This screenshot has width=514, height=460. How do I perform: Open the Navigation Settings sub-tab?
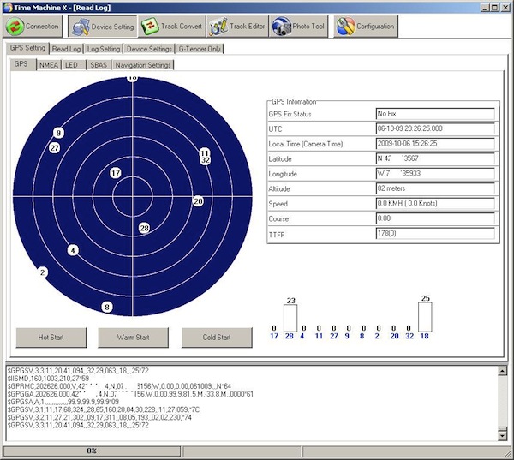pos(142,65)
